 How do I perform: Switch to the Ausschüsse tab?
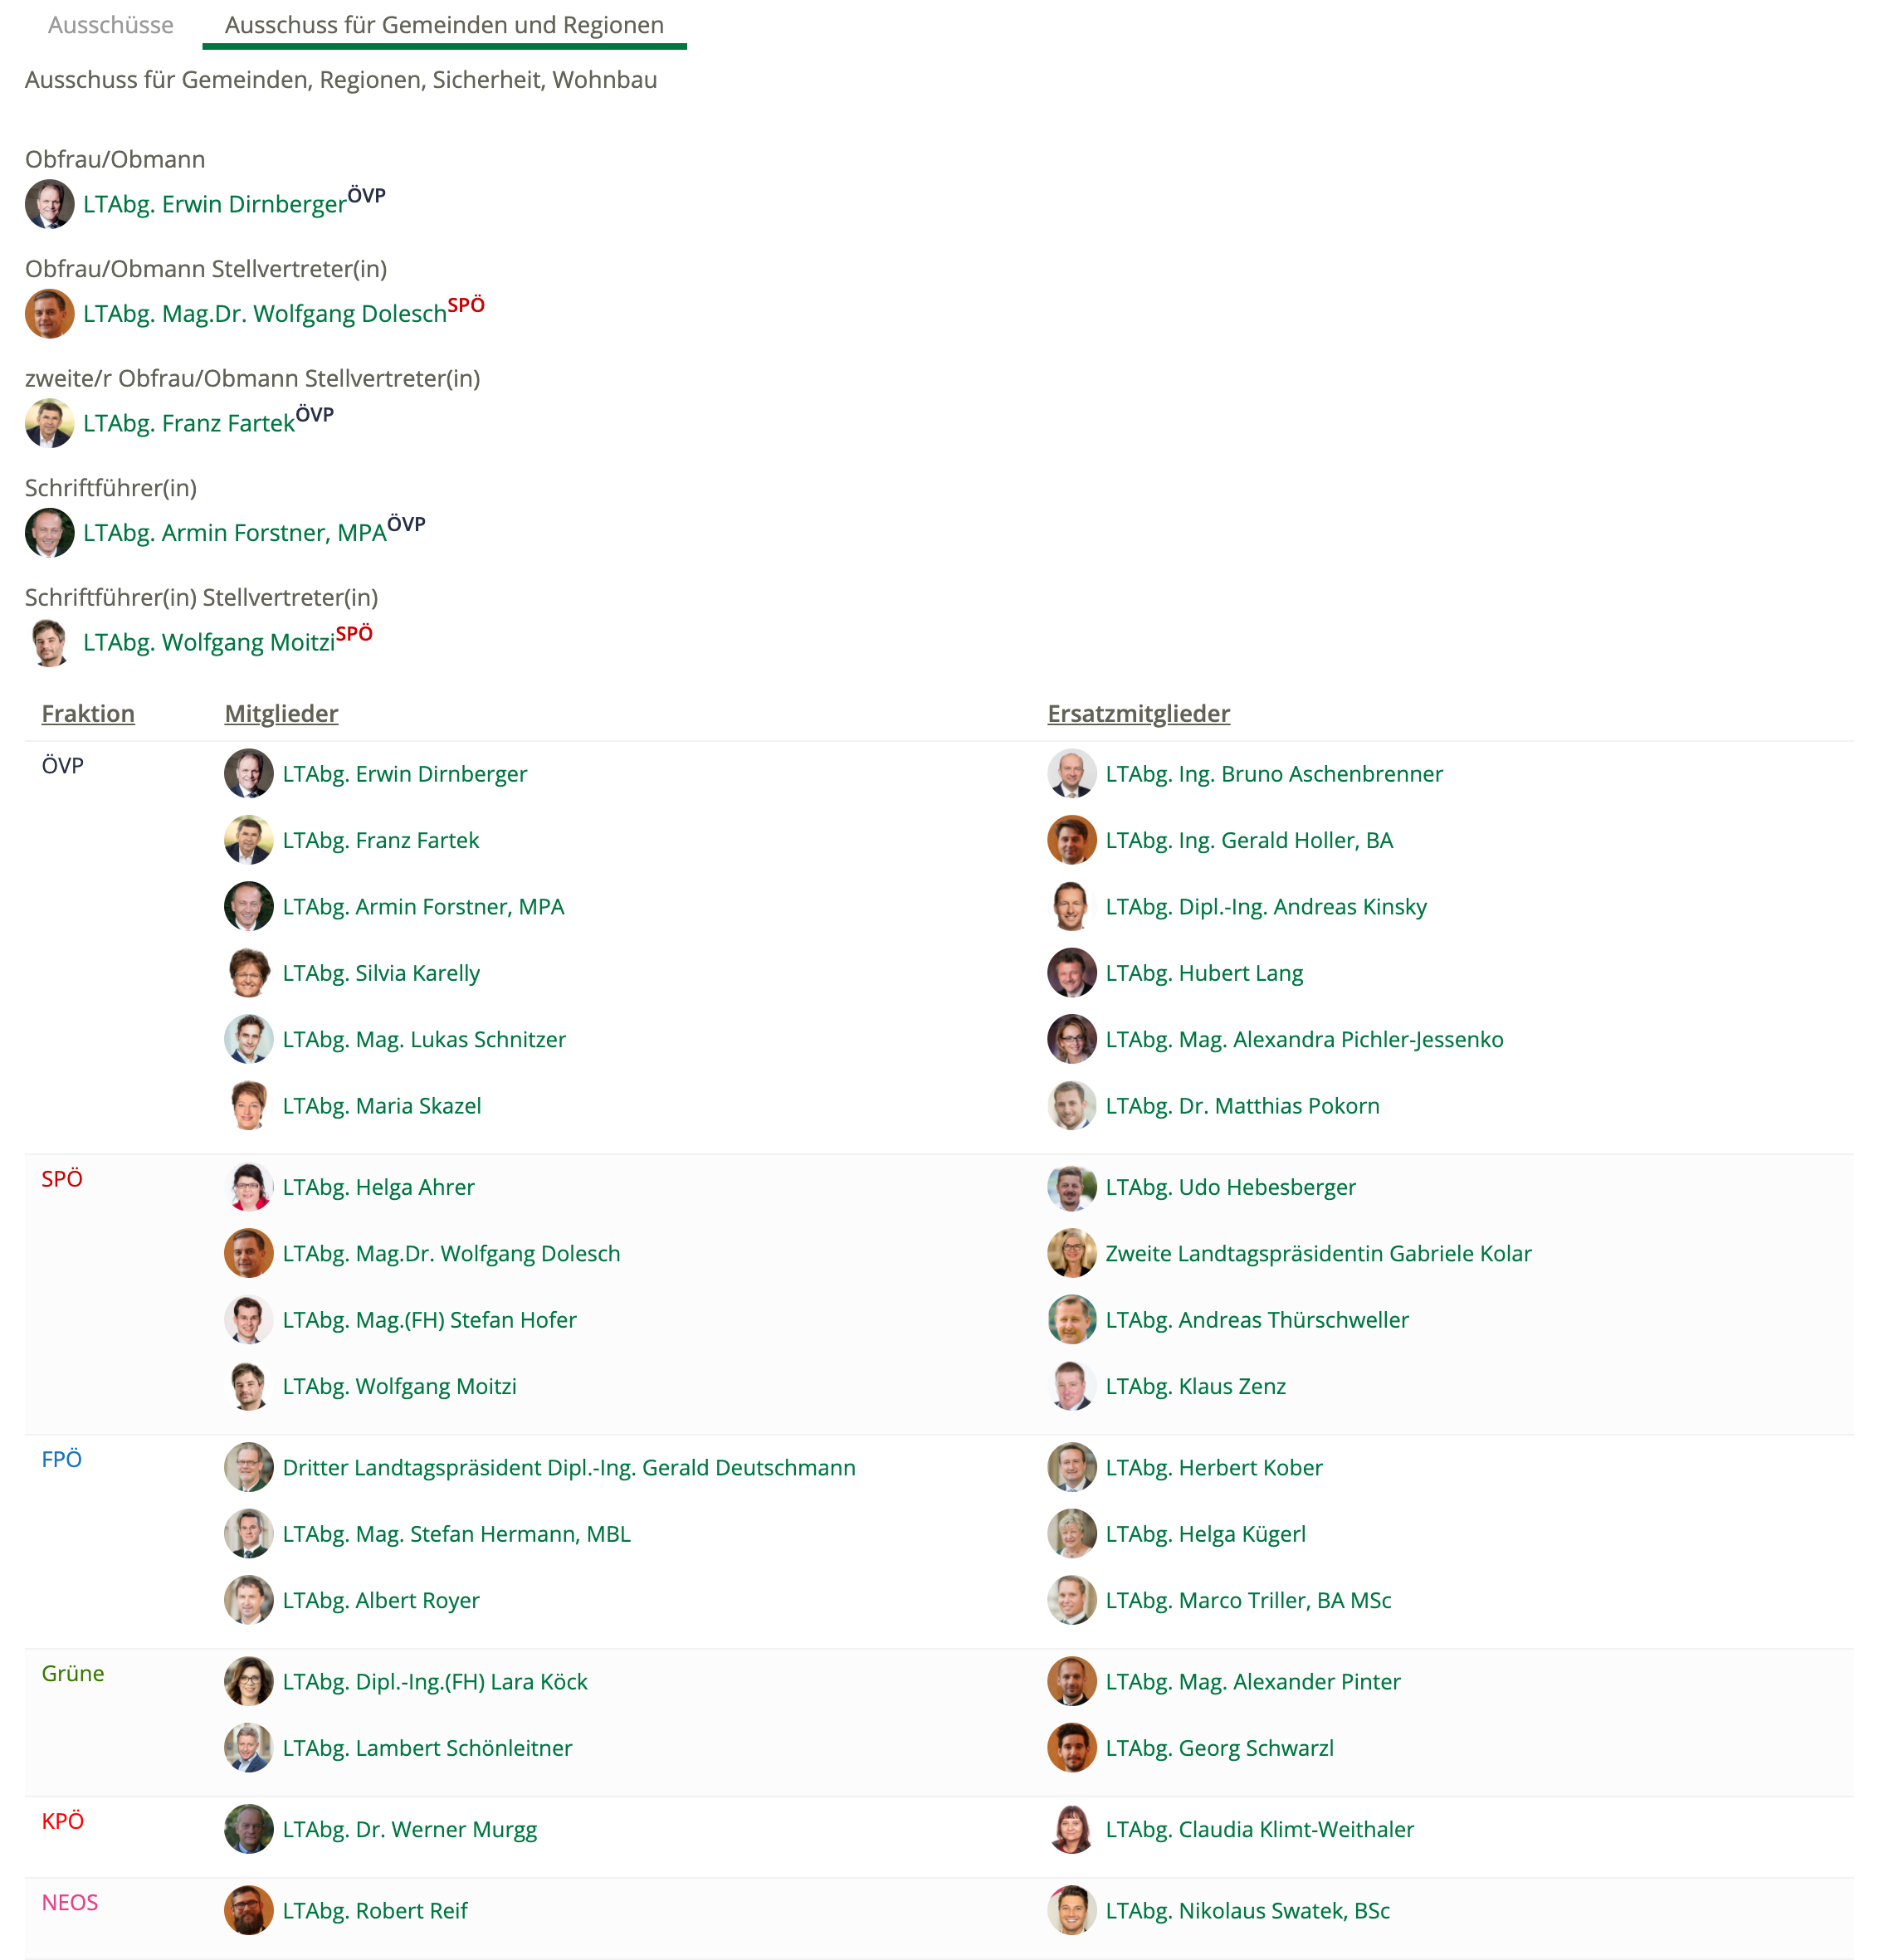tap(111, 25)
